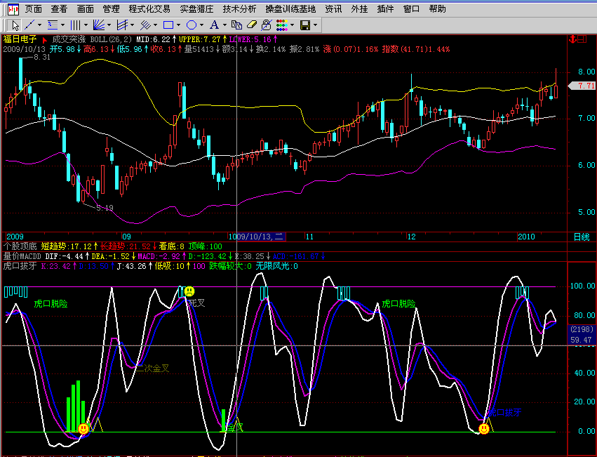Choose the ellipse drawing tool

coord(192,25)
